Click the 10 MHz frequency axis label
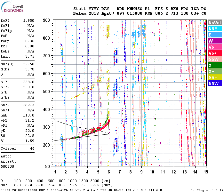The width and height of the screenshot is (224, 192). [x=152, y=172]
